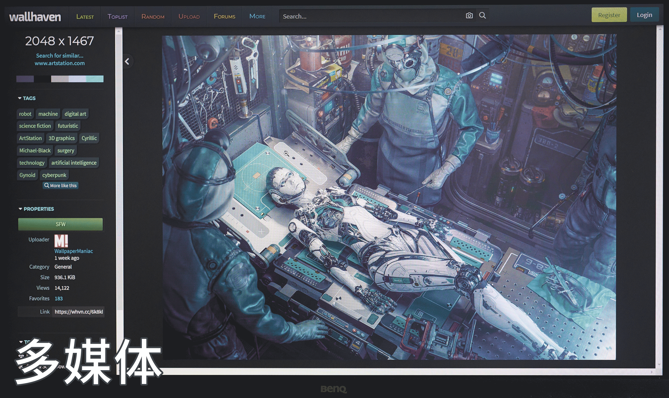The height and width of the screenshot is (398, 669).
Task: Select the teal color swatch
Action: 95,79
